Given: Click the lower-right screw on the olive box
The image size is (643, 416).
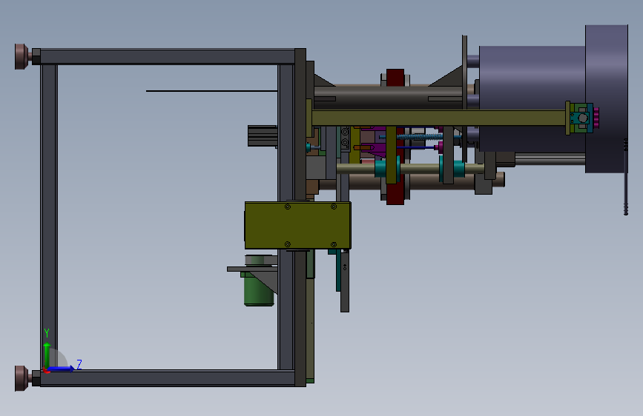Looking at the screenshot, I should click(x=334, y=244).
